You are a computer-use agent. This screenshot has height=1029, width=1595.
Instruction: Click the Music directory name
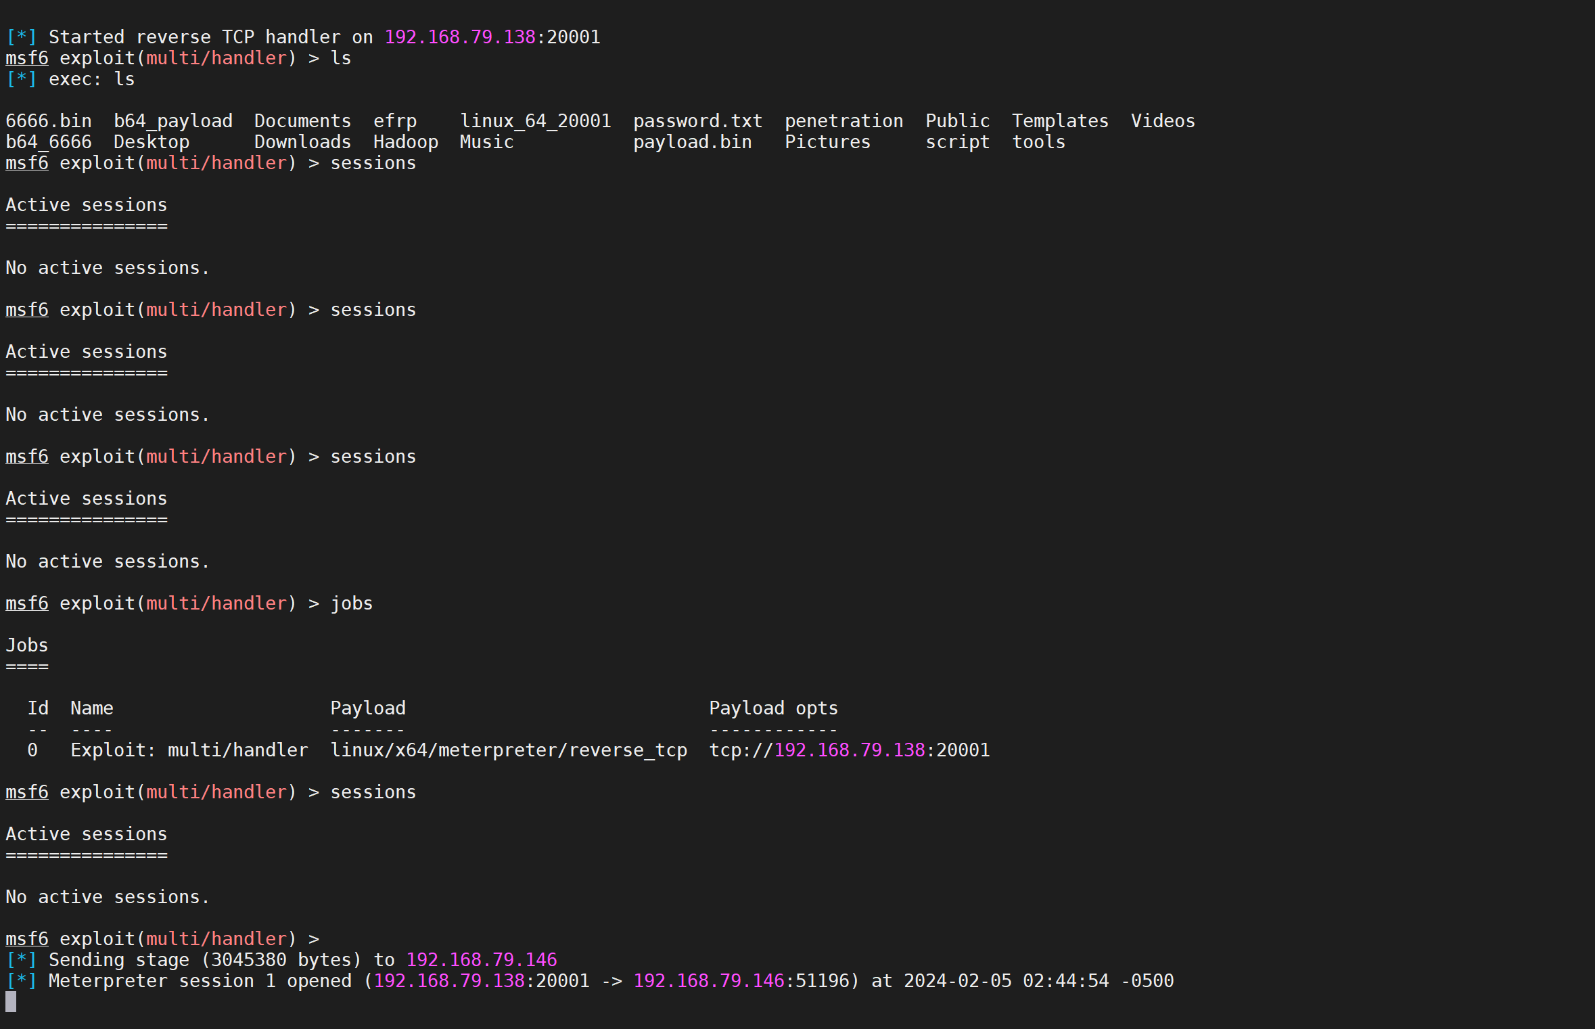(487, 142)
